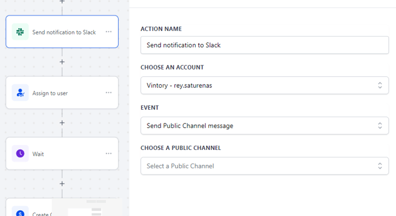Screen dimensions: 396x216
Task: Click the Slack logo icon on first step
Action: pos(20,32)
